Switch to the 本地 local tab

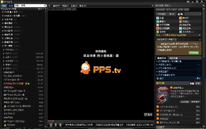click(11, 6)
